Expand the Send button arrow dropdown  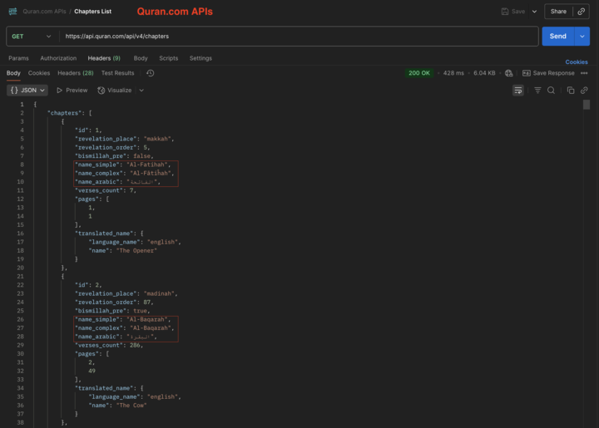pyautogui.click(x=582, y=37)
